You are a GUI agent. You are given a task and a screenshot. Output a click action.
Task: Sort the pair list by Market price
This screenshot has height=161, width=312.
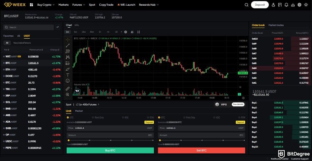pyautogui.click(x=36, y=50)
